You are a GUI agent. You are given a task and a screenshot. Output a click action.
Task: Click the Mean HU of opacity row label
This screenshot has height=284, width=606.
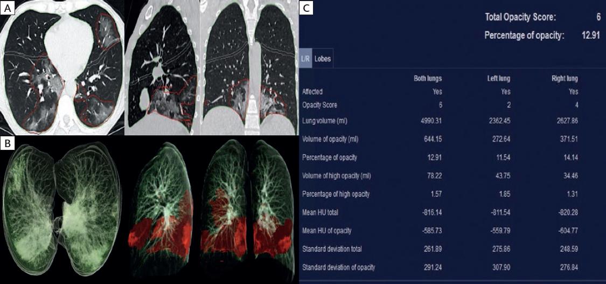[327, 231]
